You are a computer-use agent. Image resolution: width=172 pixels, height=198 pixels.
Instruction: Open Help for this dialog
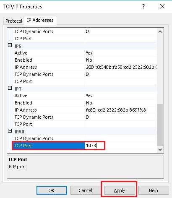pyautogui.click(x=154, y=190)
